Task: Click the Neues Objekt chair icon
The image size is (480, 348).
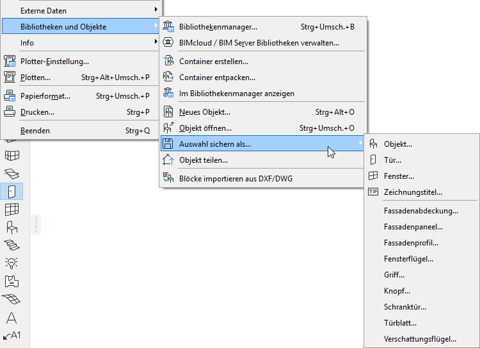Action: coord(168,112)
